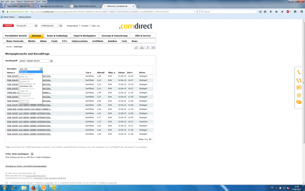Click the Kurssuche go arrow button

pos(36,25)
